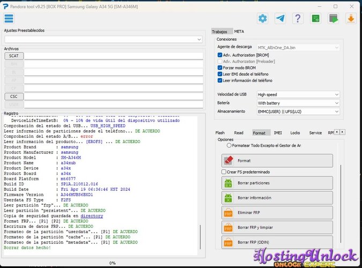Click log value "SP1A.210812.016"

coord(79,184)
